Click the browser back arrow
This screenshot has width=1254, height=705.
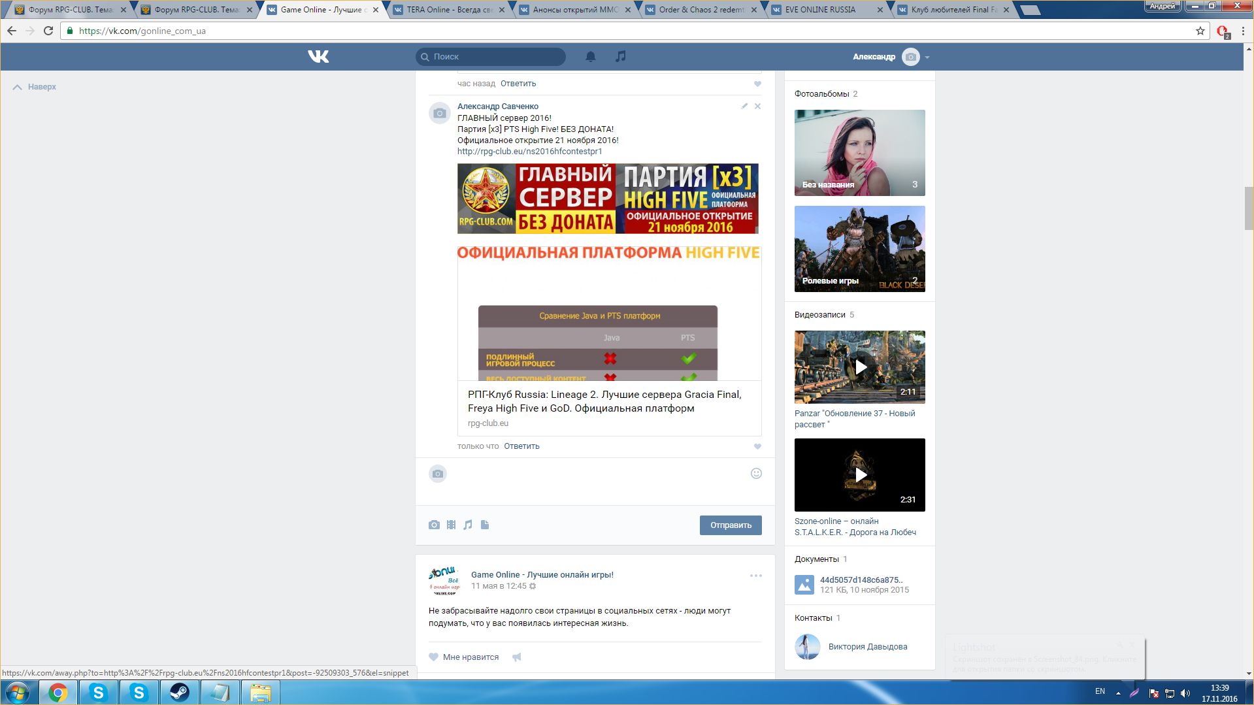pos(12,31)
